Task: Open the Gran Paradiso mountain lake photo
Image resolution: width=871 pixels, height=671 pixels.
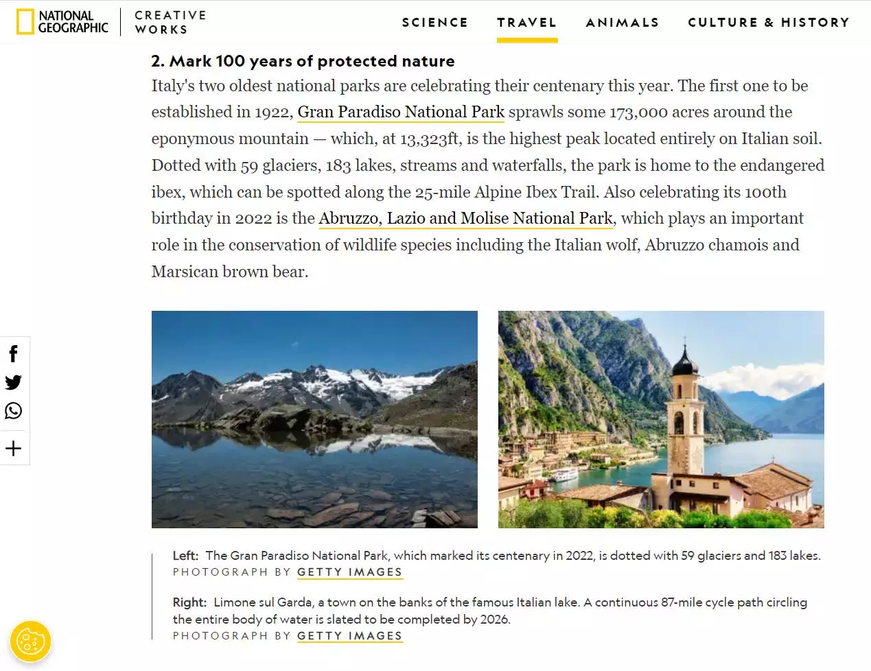Action: (x=314, y=419)
